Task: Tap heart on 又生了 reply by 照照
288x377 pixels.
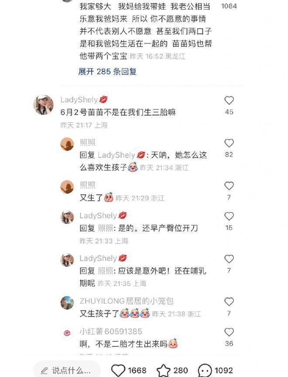Action: pyautogui.click(x=229, y=186)
